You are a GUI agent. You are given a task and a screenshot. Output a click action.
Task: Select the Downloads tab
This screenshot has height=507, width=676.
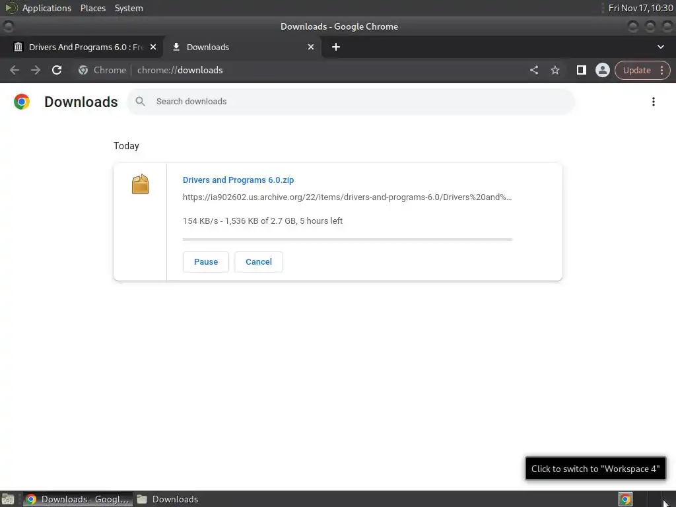[243, 47]
